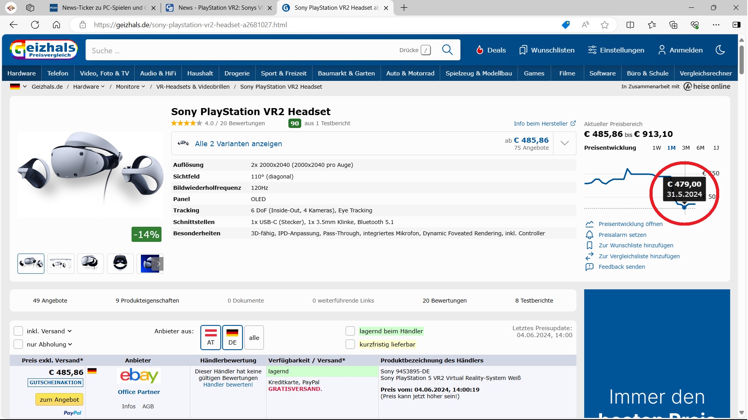Enable nur Abholung checkbox
748x420 pixels.
[18, 345]
